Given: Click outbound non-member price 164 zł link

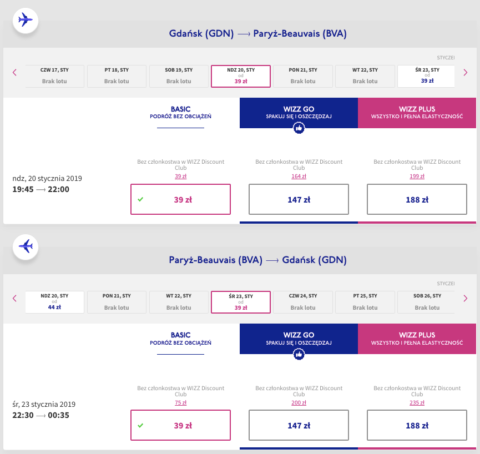Looking at the screenshot, I should click(299, 176).
